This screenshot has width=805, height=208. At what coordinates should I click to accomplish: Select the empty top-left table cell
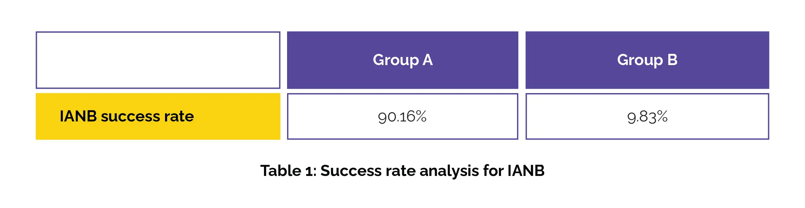[x=158, y=60]
